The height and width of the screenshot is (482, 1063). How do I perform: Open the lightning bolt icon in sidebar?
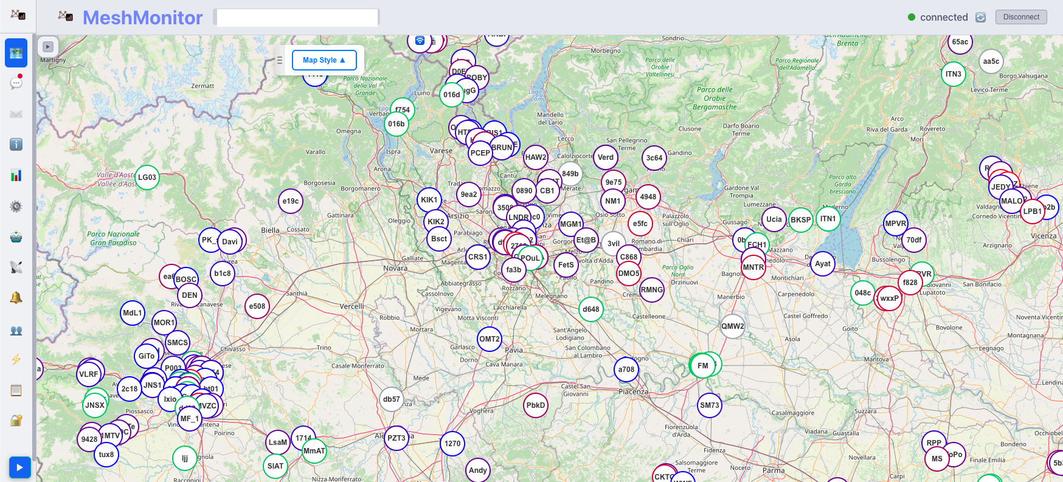coord(16,359)
